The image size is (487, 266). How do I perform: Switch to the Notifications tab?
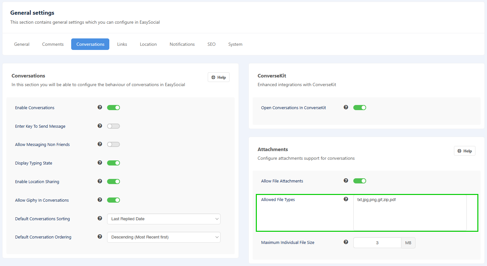click(182, 44)
